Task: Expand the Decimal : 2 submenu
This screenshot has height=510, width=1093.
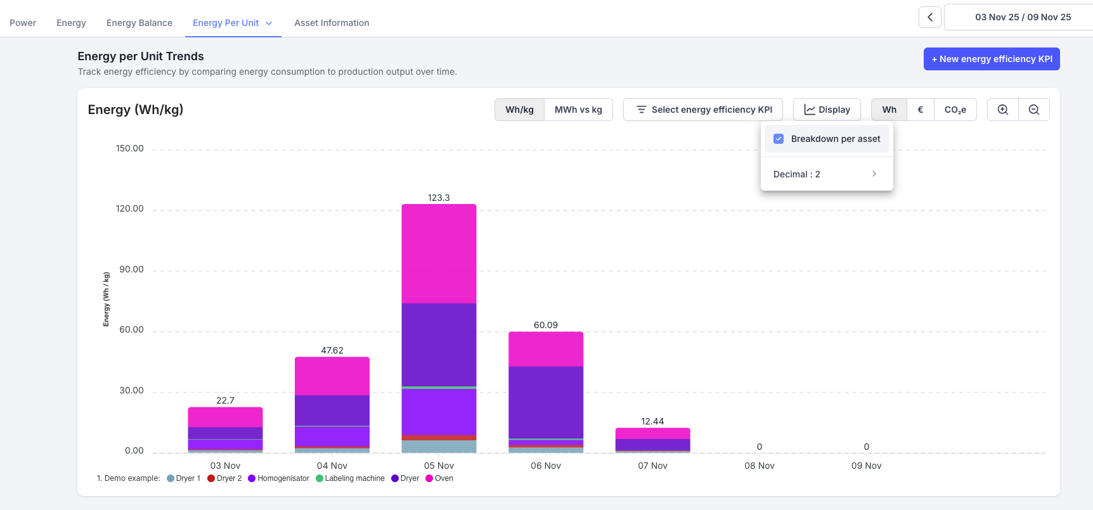Action: (x=826, y=174)
